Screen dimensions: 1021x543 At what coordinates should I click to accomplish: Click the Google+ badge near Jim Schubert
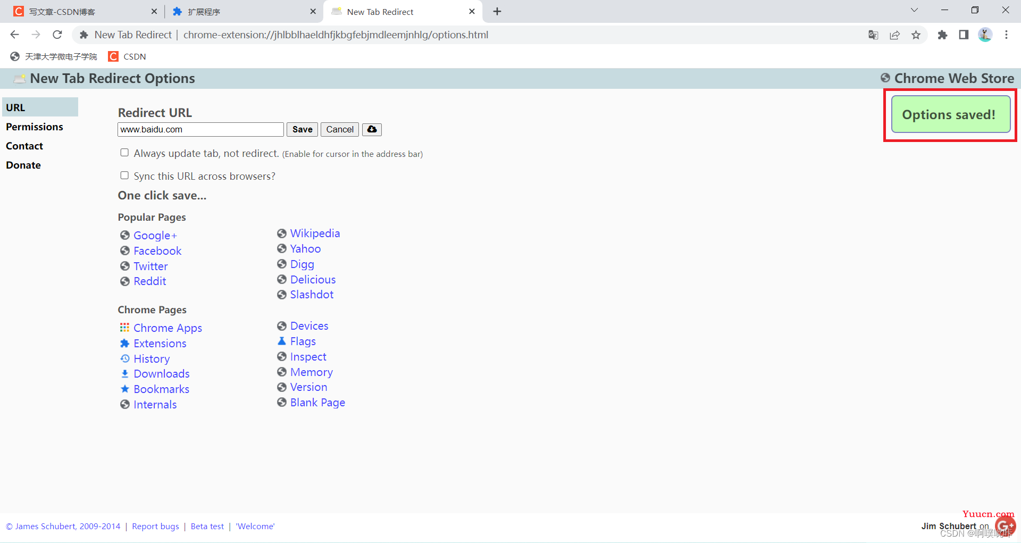[1005, 526]
